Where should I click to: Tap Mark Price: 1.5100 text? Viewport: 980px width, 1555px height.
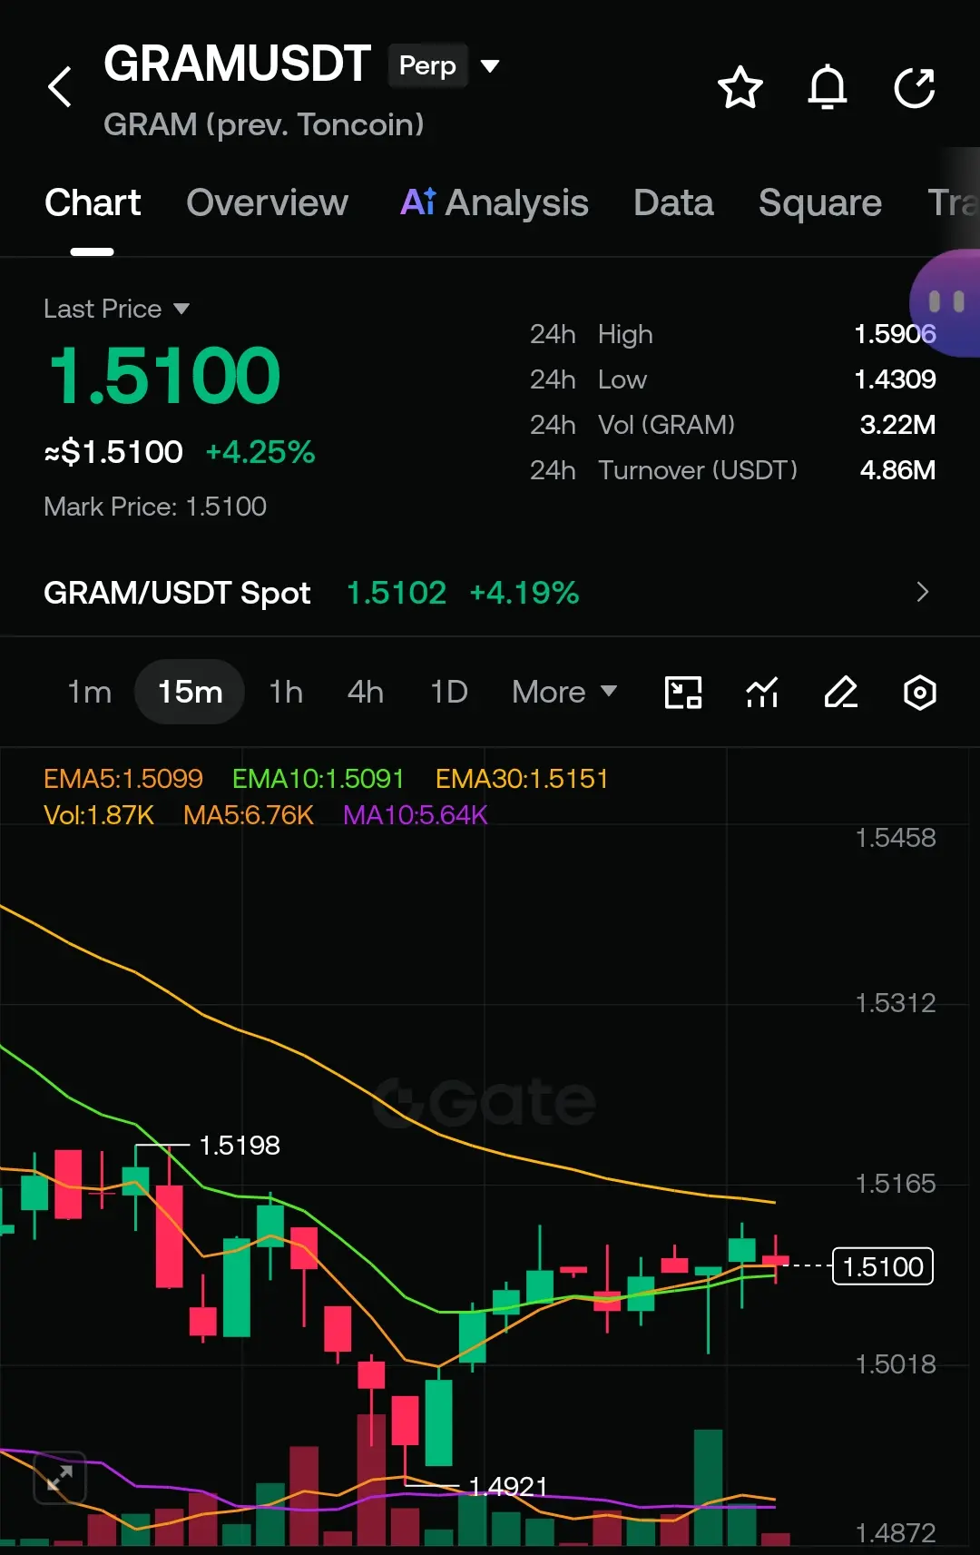155,507
